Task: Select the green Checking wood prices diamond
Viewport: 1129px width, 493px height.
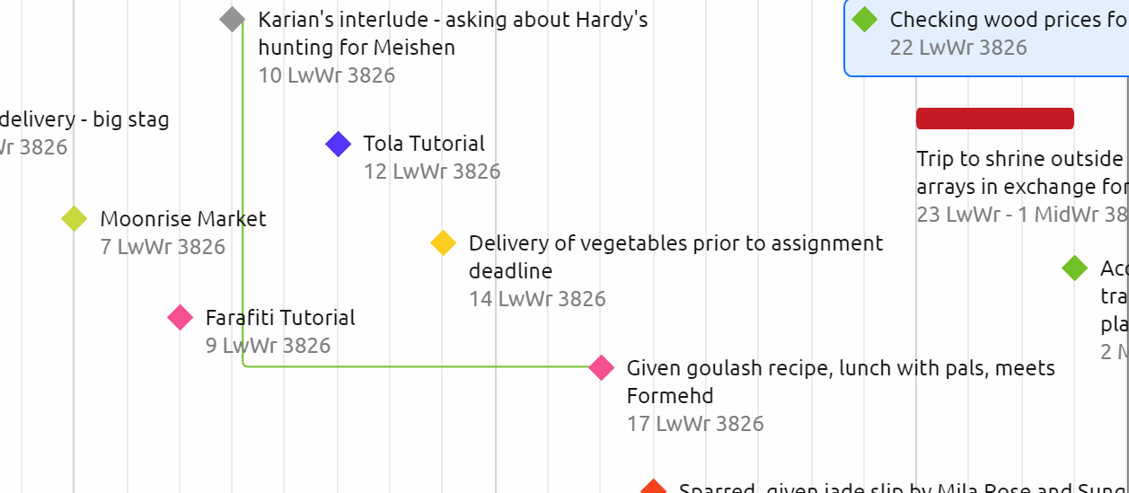Action: [864, 19]
